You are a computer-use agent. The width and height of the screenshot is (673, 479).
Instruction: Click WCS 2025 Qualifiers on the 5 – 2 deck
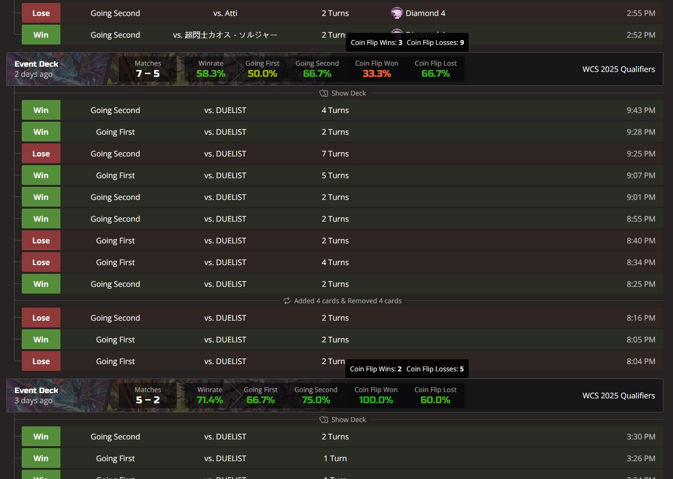(618, 395)
